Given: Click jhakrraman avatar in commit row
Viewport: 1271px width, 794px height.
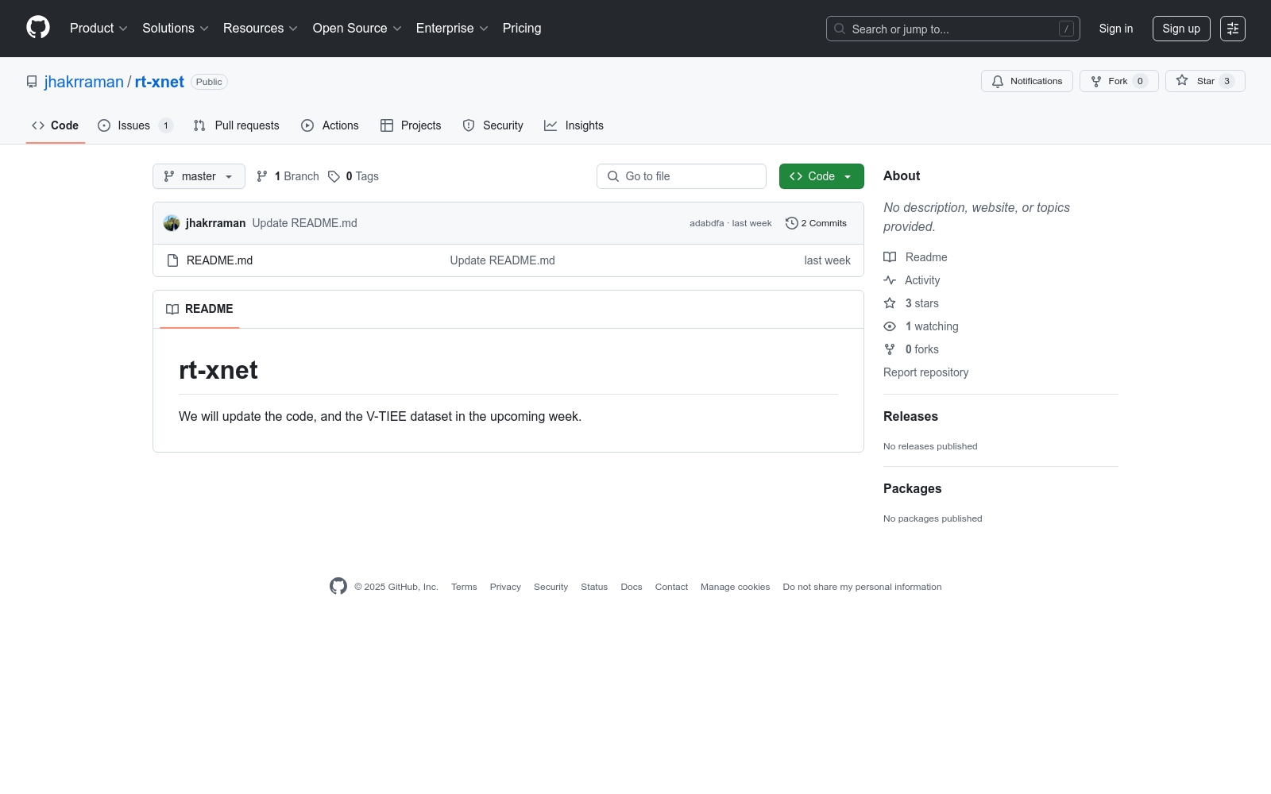Looking at the screenshot, I should 172,223.
